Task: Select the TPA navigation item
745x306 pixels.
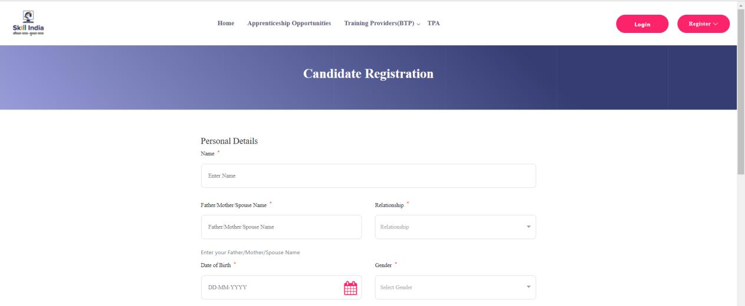Action: (433, 24)
